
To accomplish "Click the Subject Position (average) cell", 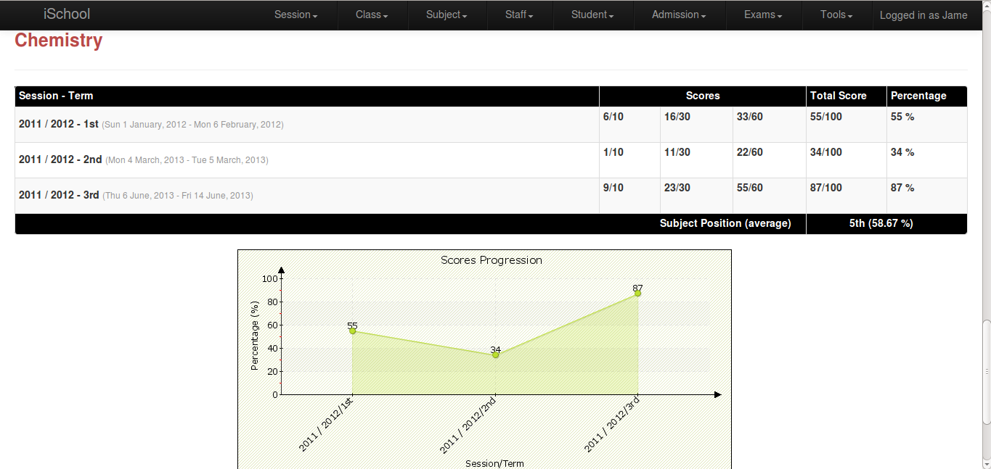I will [725, 223].
